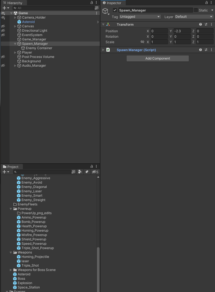The width and height of the screenshot is (215, 292).
Task: Enable the Static checkbox
Action: [x=196, y=10]
